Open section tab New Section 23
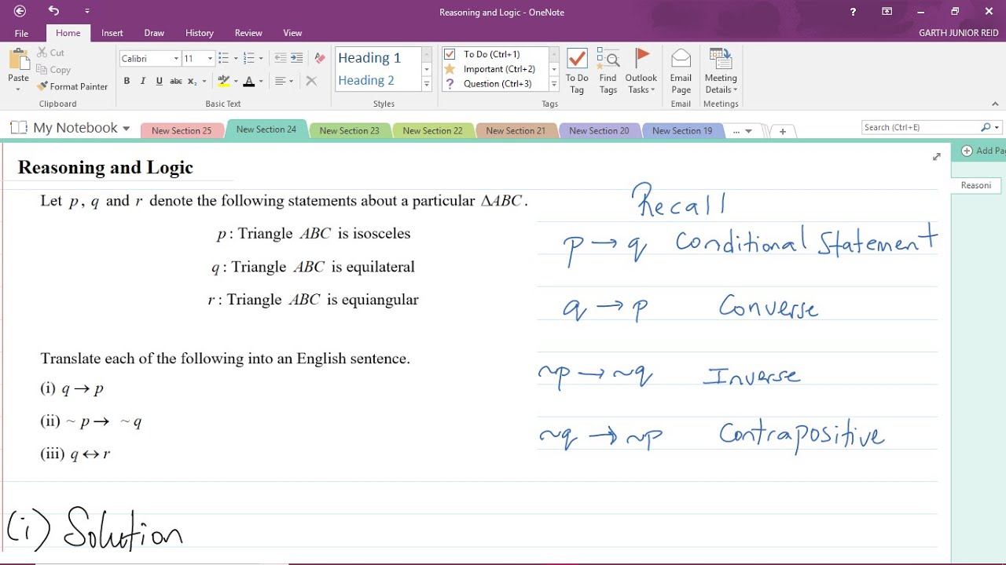Screen dimensions: 1006x565 pyautogui.click(x=349, y=130)
